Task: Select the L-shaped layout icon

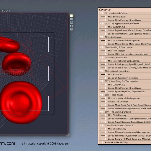Action: (x=71, y=29)
